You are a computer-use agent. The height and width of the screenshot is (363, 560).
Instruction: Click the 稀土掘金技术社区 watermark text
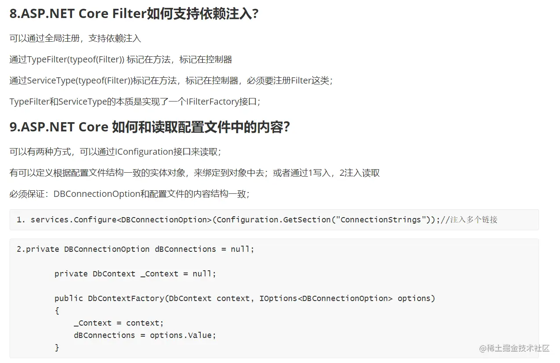[514, 348]
